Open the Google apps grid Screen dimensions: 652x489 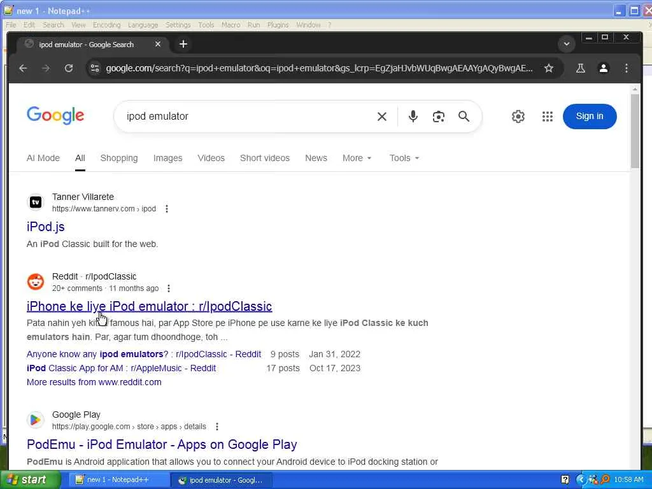547,117
